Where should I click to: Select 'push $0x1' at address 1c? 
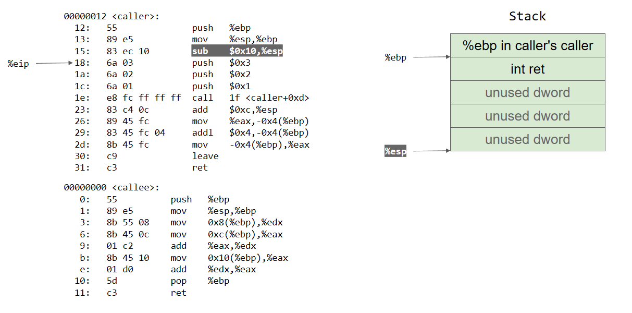point(221,86)
